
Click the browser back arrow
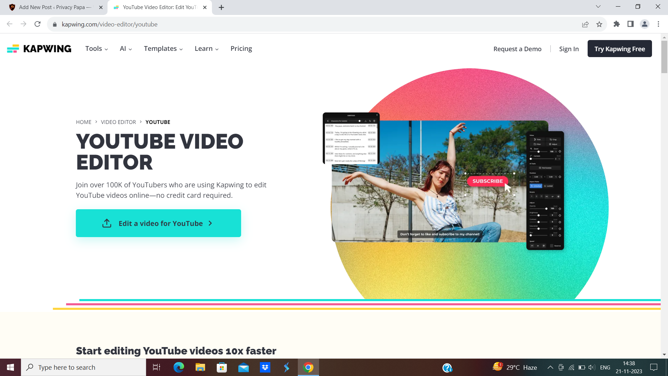[x=9, y=24]
